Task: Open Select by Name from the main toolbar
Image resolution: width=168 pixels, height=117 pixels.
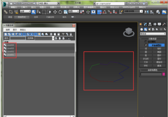Action: (x=39, y=12)
